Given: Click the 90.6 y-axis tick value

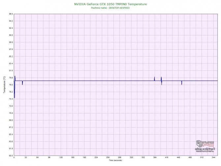Looking at the screenshot, I should tap(11, 35).
